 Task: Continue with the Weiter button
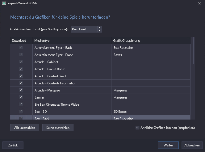click(x=168, y=145)
